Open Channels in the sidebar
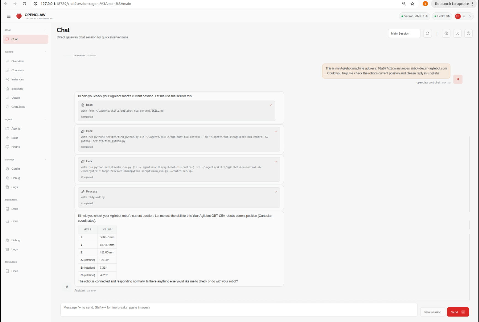 (17, 70)
